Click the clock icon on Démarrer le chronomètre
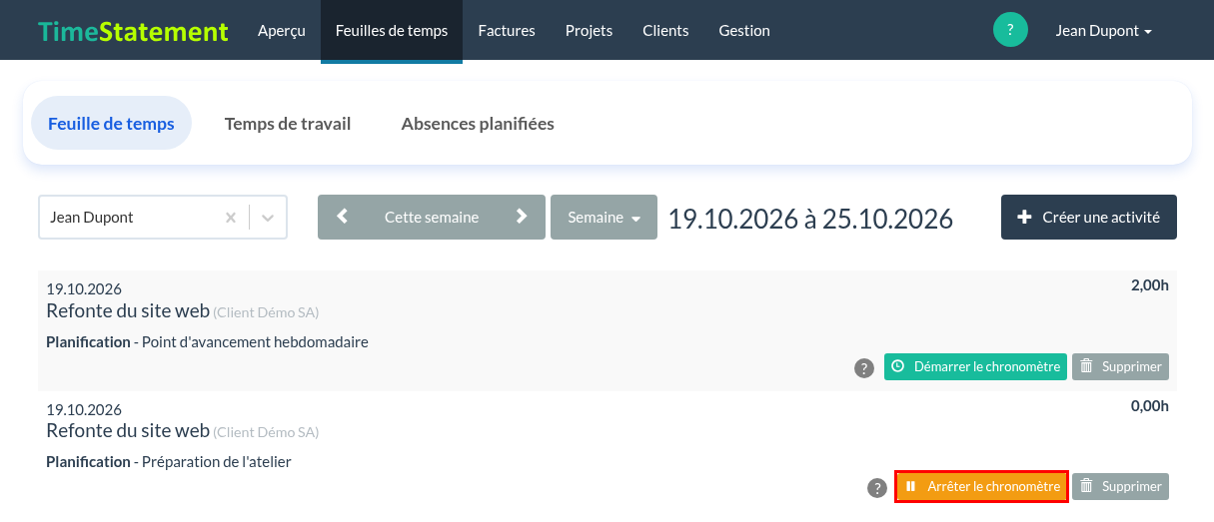The width and height of the screenshot is (1214, 522). [x=898, y=366]
